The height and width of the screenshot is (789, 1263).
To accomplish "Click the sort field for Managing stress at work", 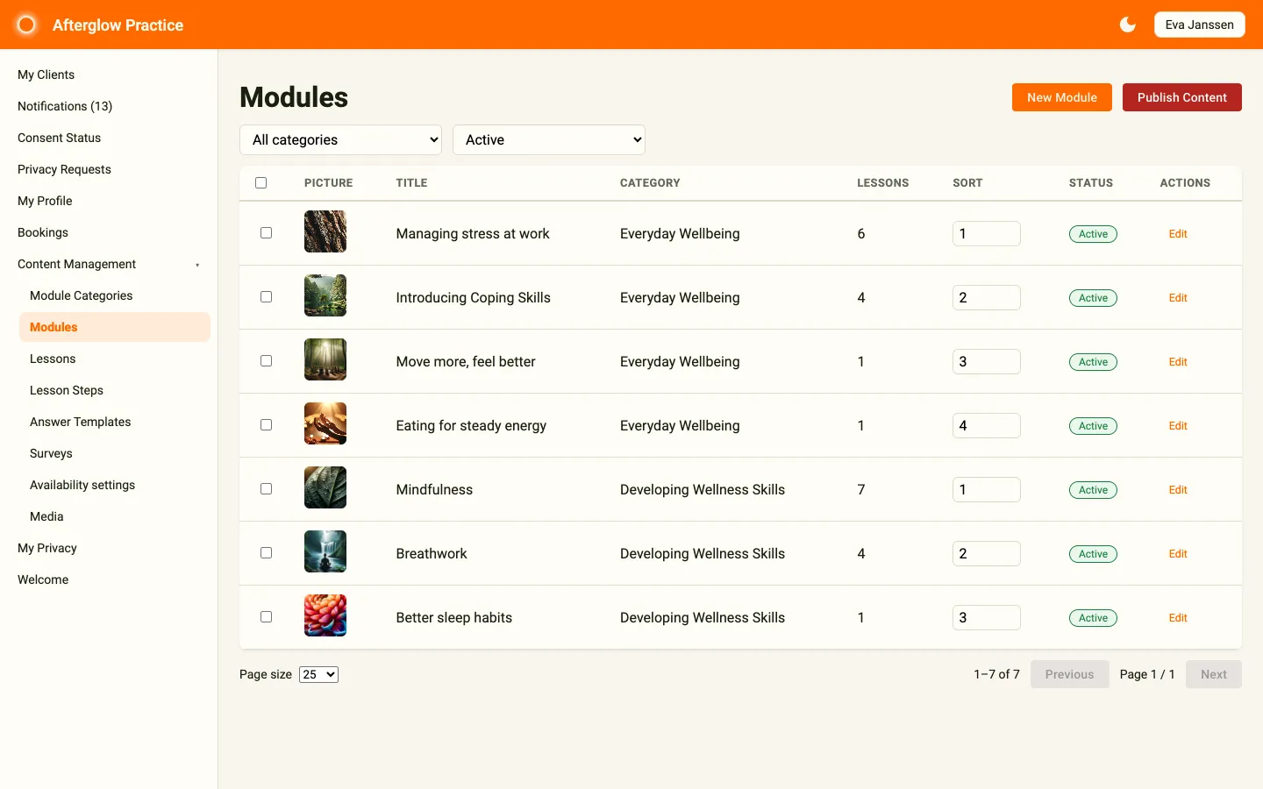I will pos(987,233).
